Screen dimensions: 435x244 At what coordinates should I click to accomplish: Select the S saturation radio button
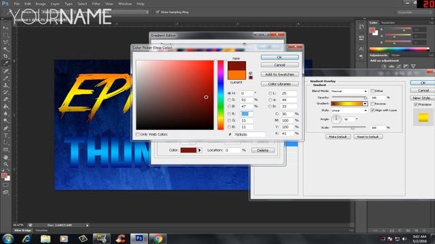(x=230, y=100)
